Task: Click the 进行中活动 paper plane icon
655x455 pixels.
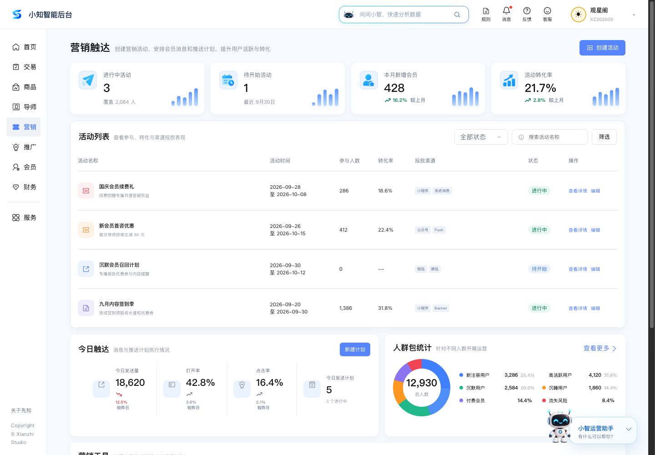Action: tap(87, 80)
